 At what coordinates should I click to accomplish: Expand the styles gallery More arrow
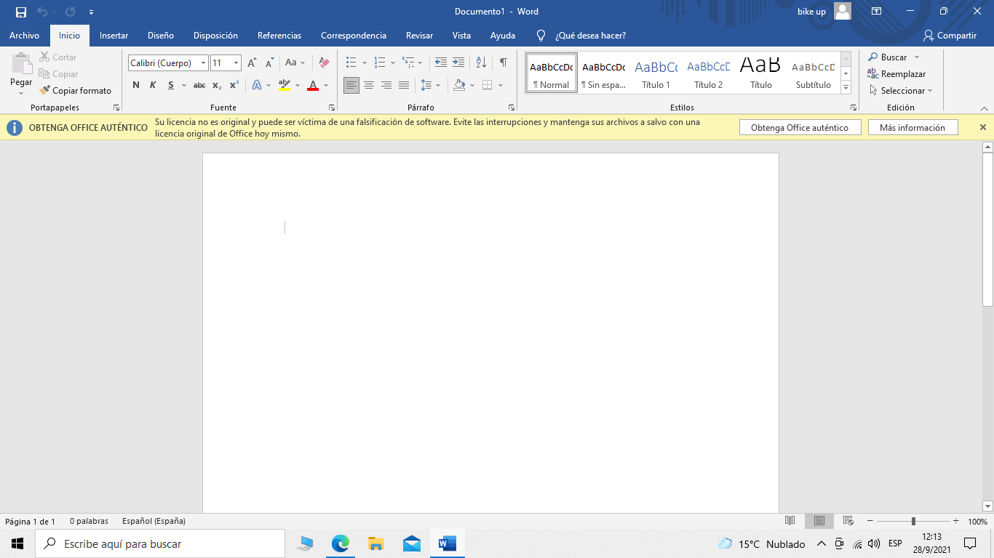(846, 88)
